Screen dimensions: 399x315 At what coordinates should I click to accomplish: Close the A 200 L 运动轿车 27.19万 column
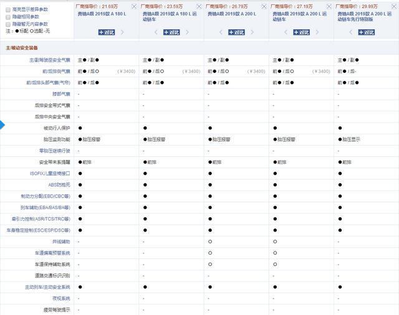329,7
